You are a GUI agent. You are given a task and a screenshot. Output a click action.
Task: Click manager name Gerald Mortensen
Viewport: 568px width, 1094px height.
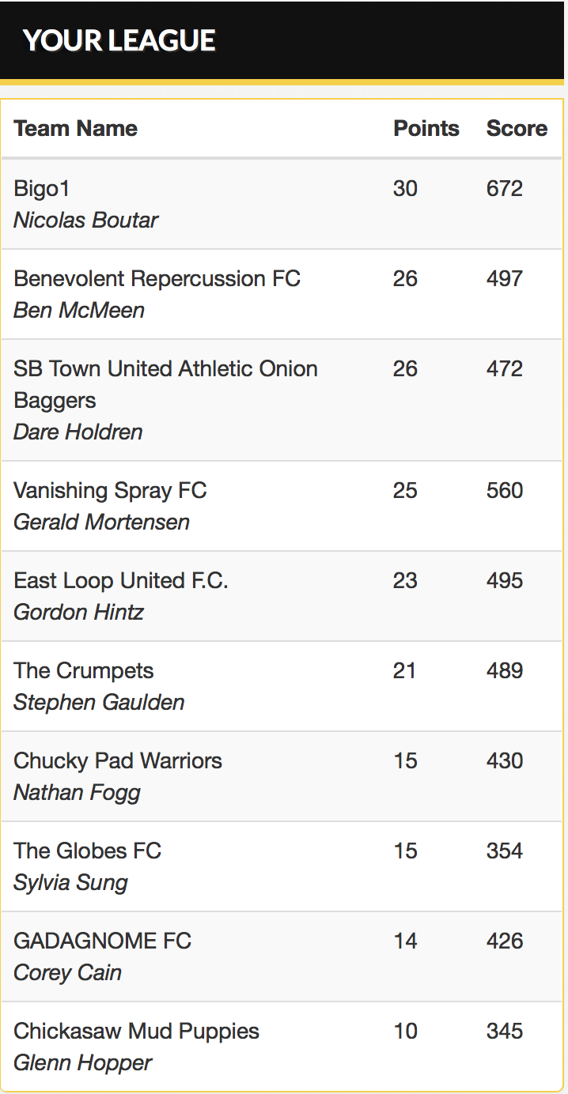coord(101,522)
